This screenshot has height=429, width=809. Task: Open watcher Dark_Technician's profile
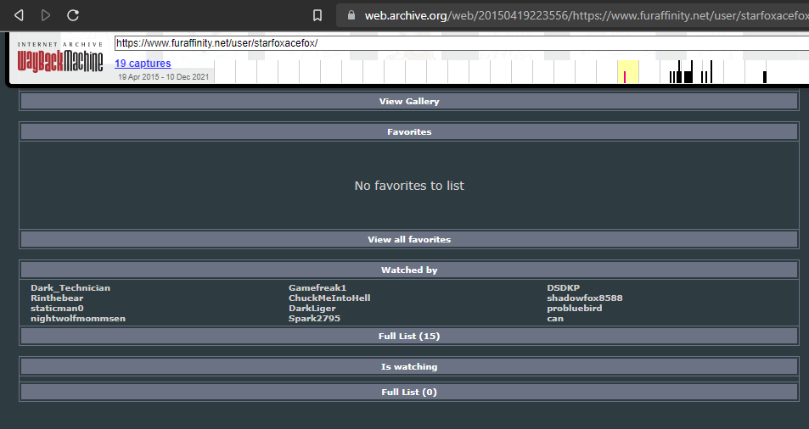pyautogui.click(x=70, y=288)
